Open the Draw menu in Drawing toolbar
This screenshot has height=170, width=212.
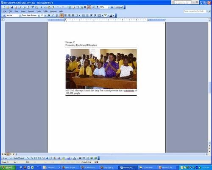[x=5, y=158]
